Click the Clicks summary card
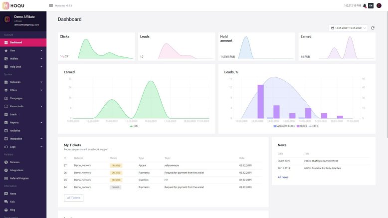 point(96,46)
